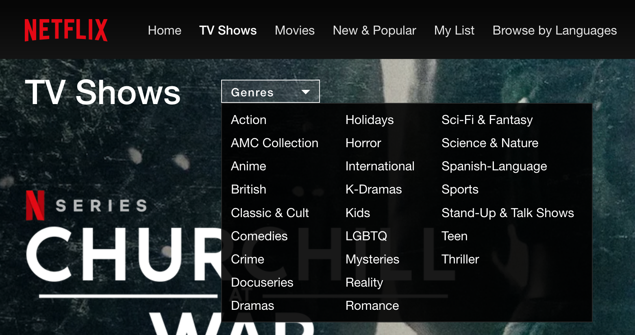Image resolution: width=635 pixels, height=335 pixels.
Task: Click the Netflix logo
Action: tap(65, 30)
